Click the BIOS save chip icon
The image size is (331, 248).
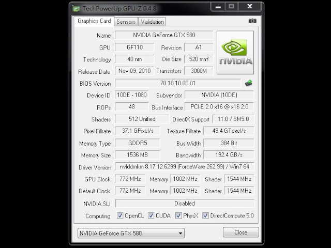[249, 83]
